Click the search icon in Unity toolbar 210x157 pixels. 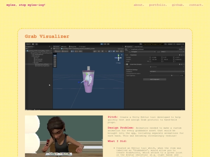pyautogui.click(x=166, y=44)
